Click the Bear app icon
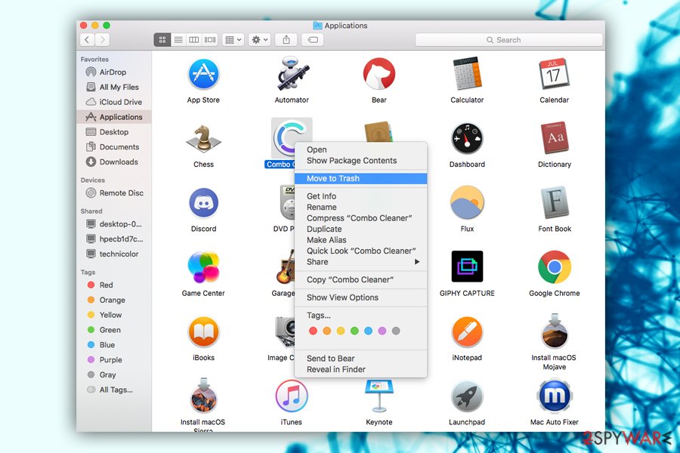The width and height of the screenshot is (680, 453). 379,74
